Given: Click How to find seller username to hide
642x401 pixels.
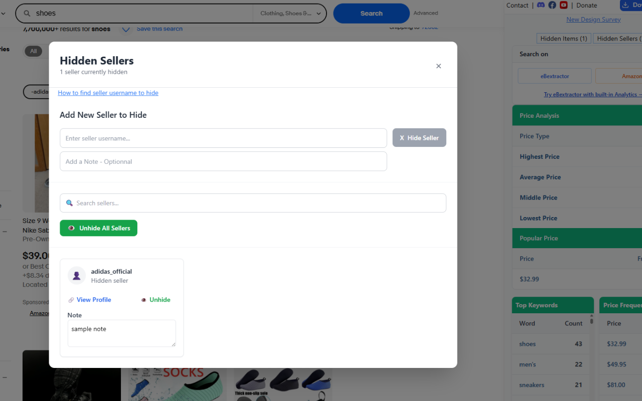Looking at the screenshot, I should [x=108, y=93].
